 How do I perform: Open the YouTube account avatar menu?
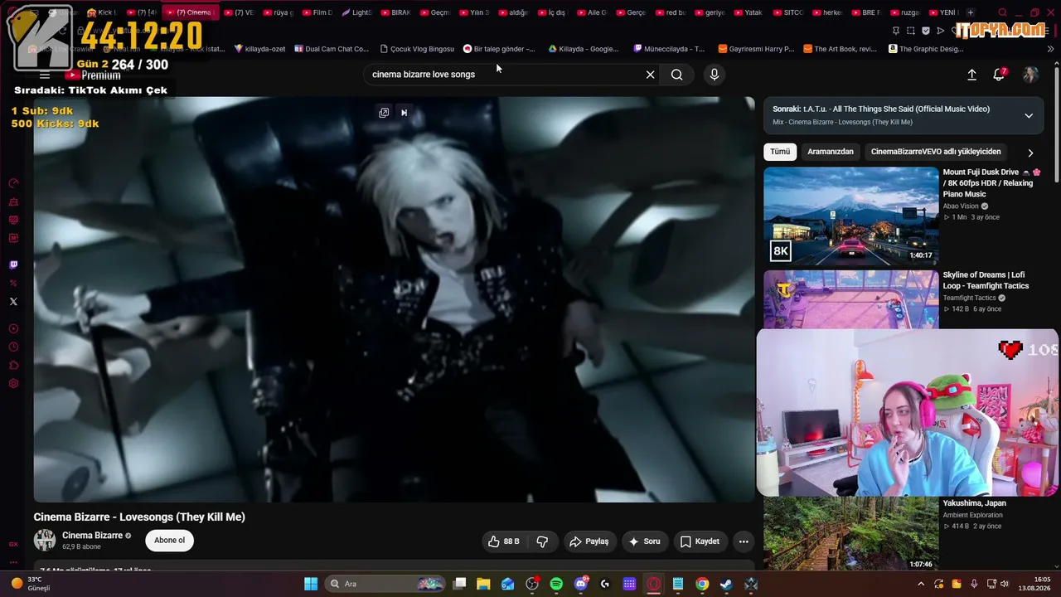(1030, 75)
